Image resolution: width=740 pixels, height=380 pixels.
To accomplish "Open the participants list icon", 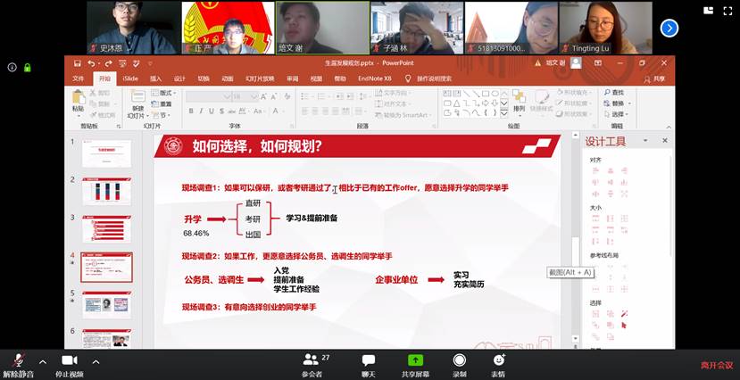I will (x=311, y=359).
